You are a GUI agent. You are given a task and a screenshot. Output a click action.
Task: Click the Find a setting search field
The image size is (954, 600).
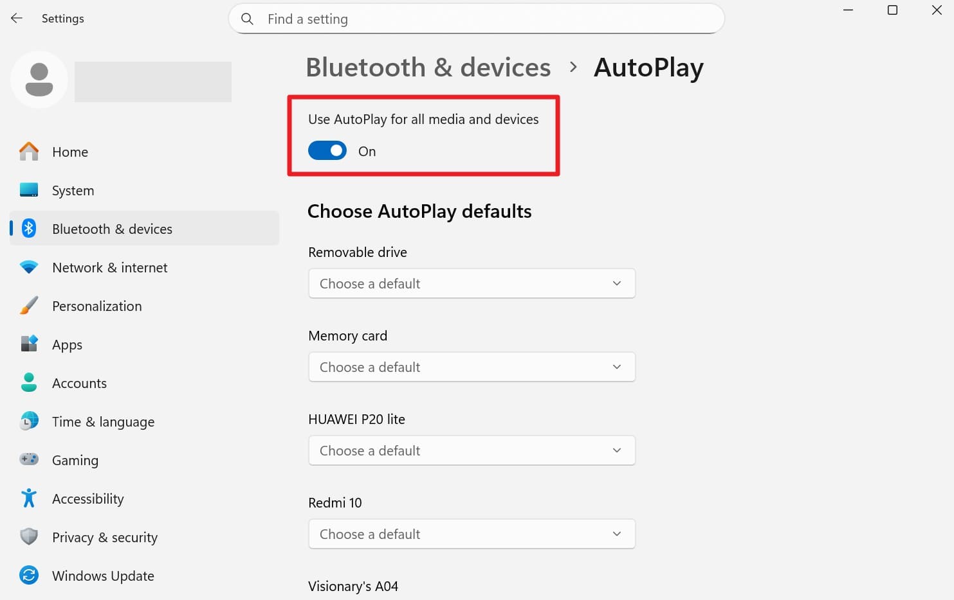(x=476, y=19)
